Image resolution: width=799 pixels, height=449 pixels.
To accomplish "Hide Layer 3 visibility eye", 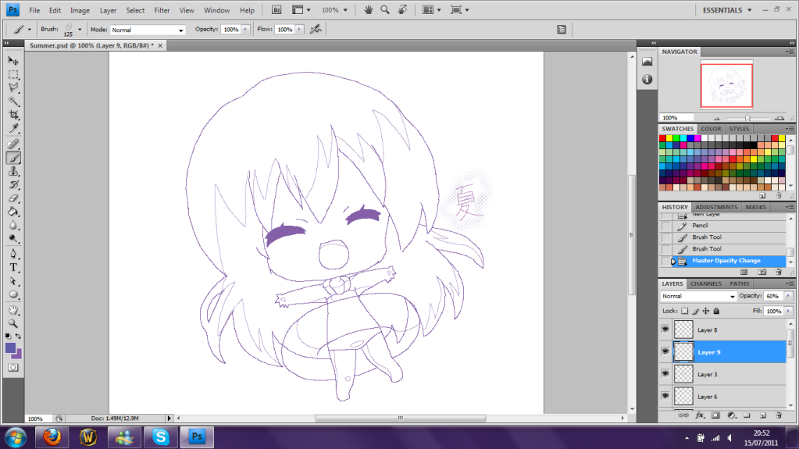I will [x=665, y=373].
